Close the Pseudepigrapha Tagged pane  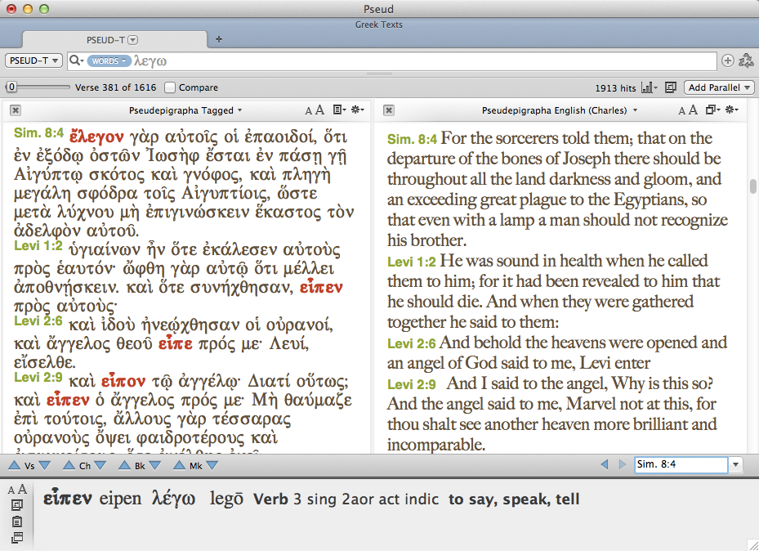16,110
